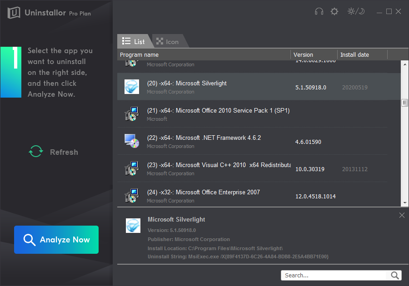Screen dimensions: 409x286
Task: Click version 5.1.50918.0 in the Silverlight row
Action: [x=311, y=88]
